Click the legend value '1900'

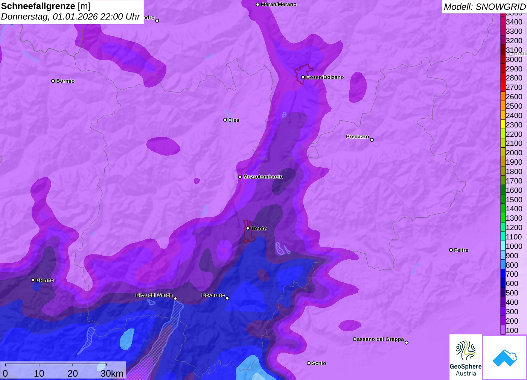point(514,162)
